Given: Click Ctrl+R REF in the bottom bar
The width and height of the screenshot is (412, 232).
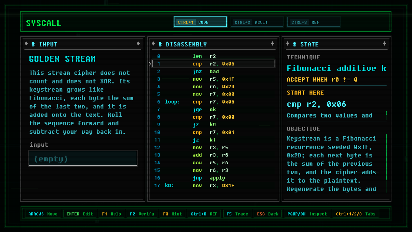Looking at the screenshot, I should pos(204,214).
